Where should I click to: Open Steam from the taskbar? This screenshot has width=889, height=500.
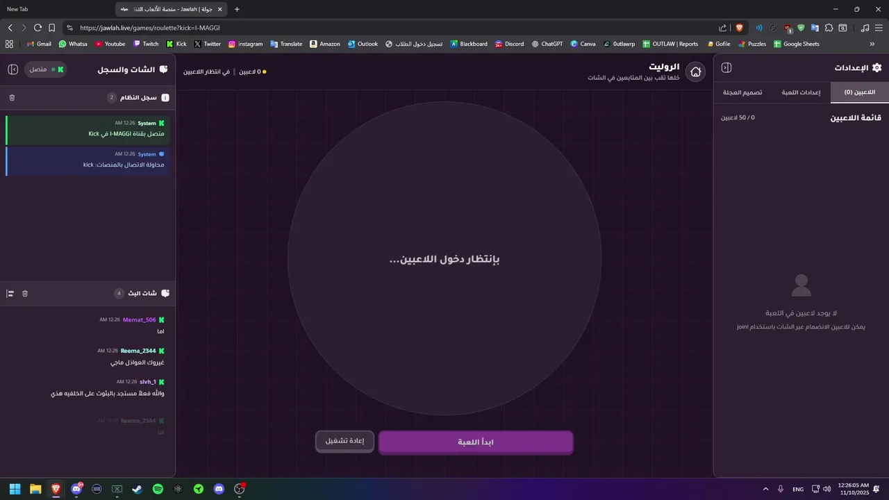coord(138,489)
